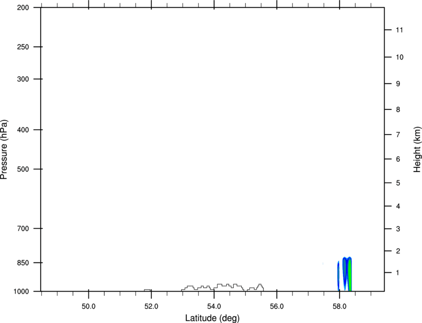This screenshot has height=323, width=422.
Task: Click the 9 km height label
Action: tap(398, 84)
